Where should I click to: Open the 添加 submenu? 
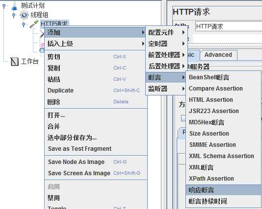[x=95, y=32]
